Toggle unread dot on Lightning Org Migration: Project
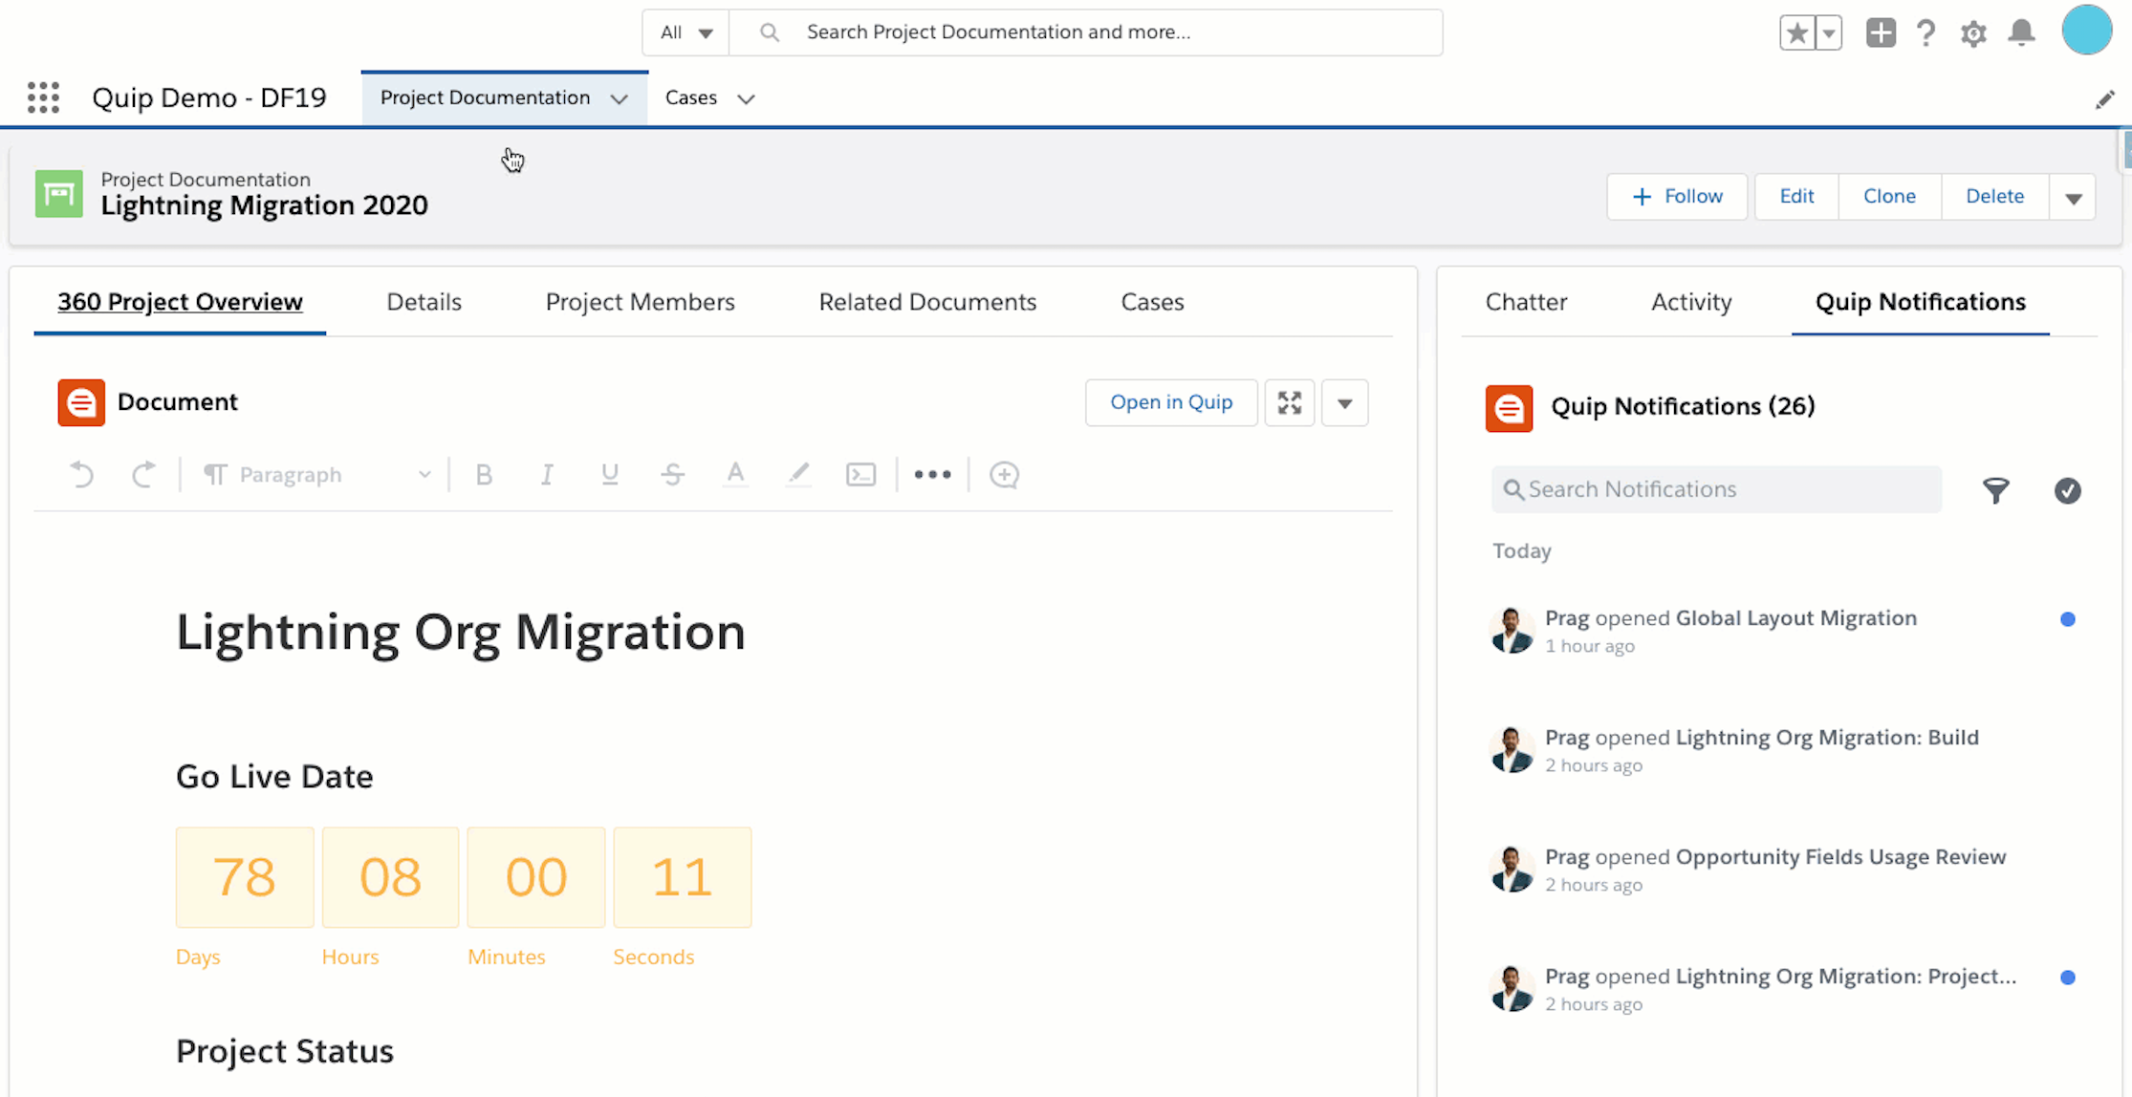The height and width of the screenshot is (1097, 2132). [2067, 978]
